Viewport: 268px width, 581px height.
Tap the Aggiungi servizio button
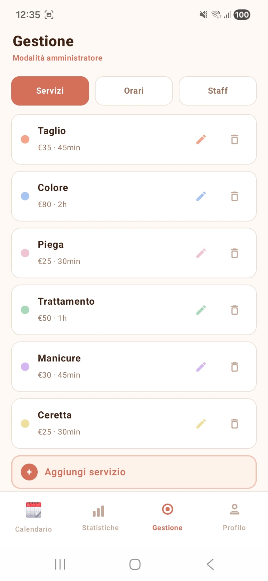134,472
